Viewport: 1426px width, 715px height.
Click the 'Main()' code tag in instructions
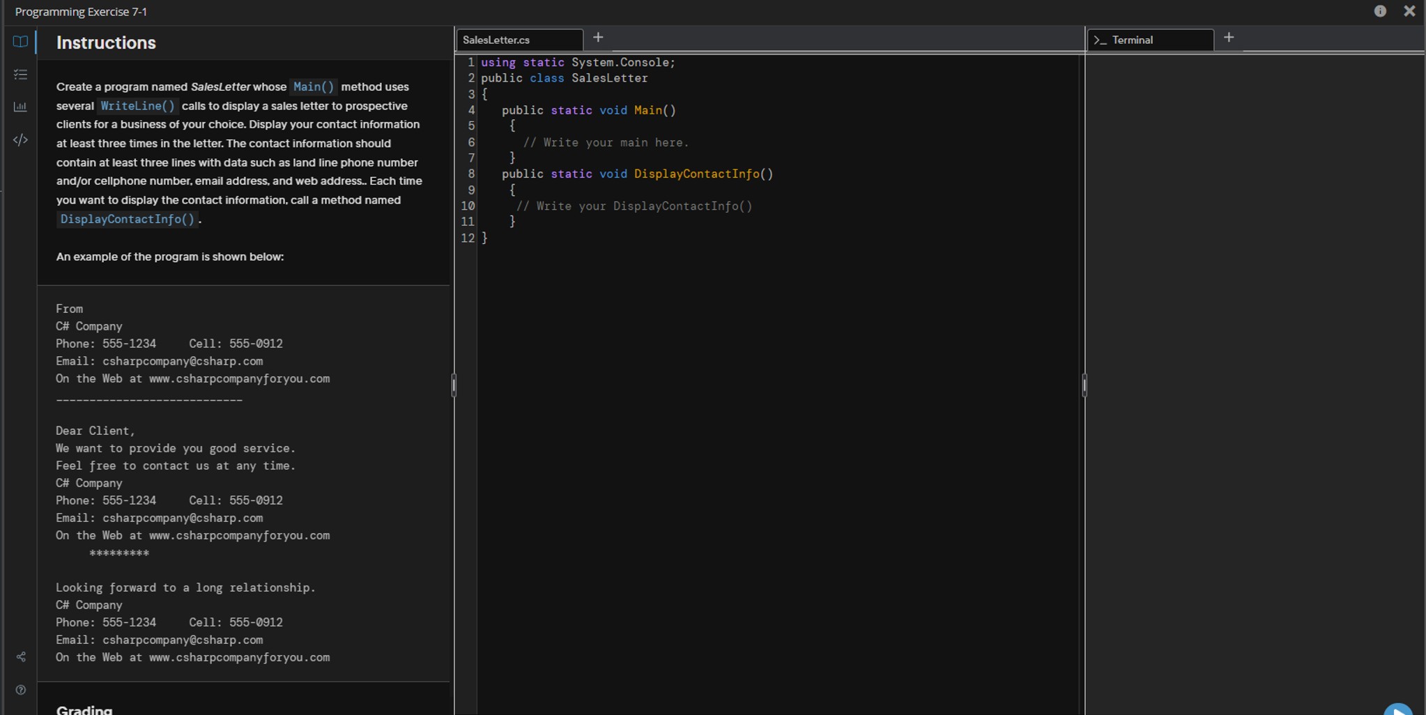314,86
